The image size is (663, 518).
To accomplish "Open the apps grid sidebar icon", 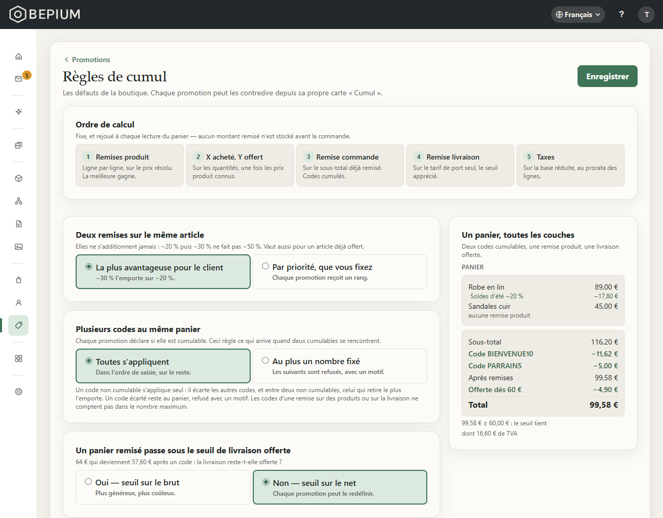I will coord(19,358).
